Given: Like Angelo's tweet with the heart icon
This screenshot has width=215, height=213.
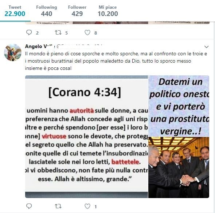Looking at the screenshot, I should [87, 206].
